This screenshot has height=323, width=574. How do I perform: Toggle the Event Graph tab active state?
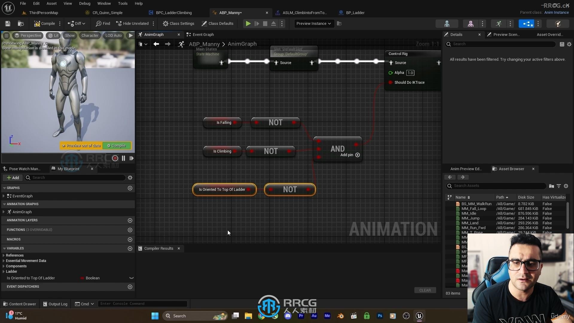click(203, 34)
